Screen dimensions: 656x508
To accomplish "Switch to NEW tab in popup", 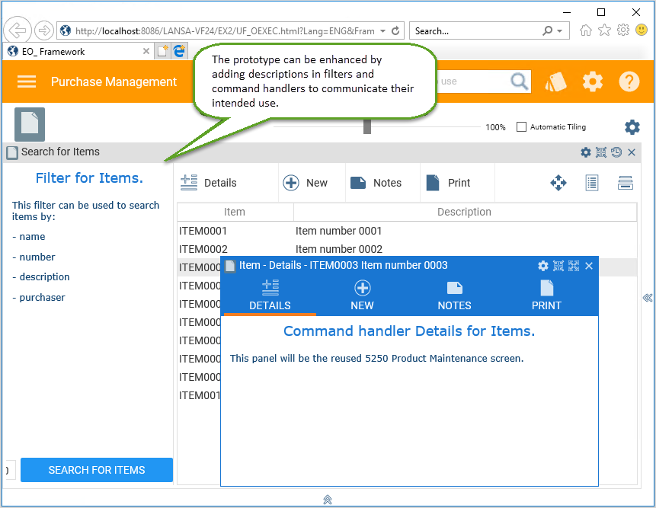I will tap(363, 296).
